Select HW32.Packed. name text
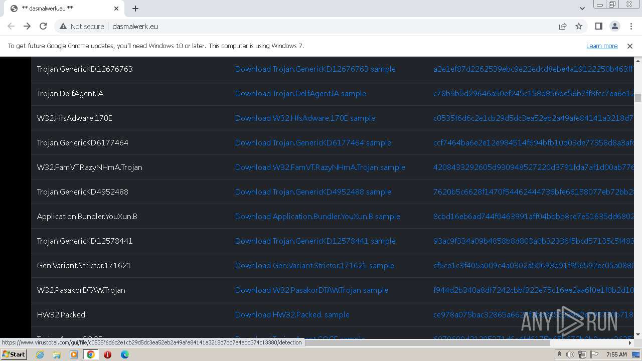 [62, 314]
